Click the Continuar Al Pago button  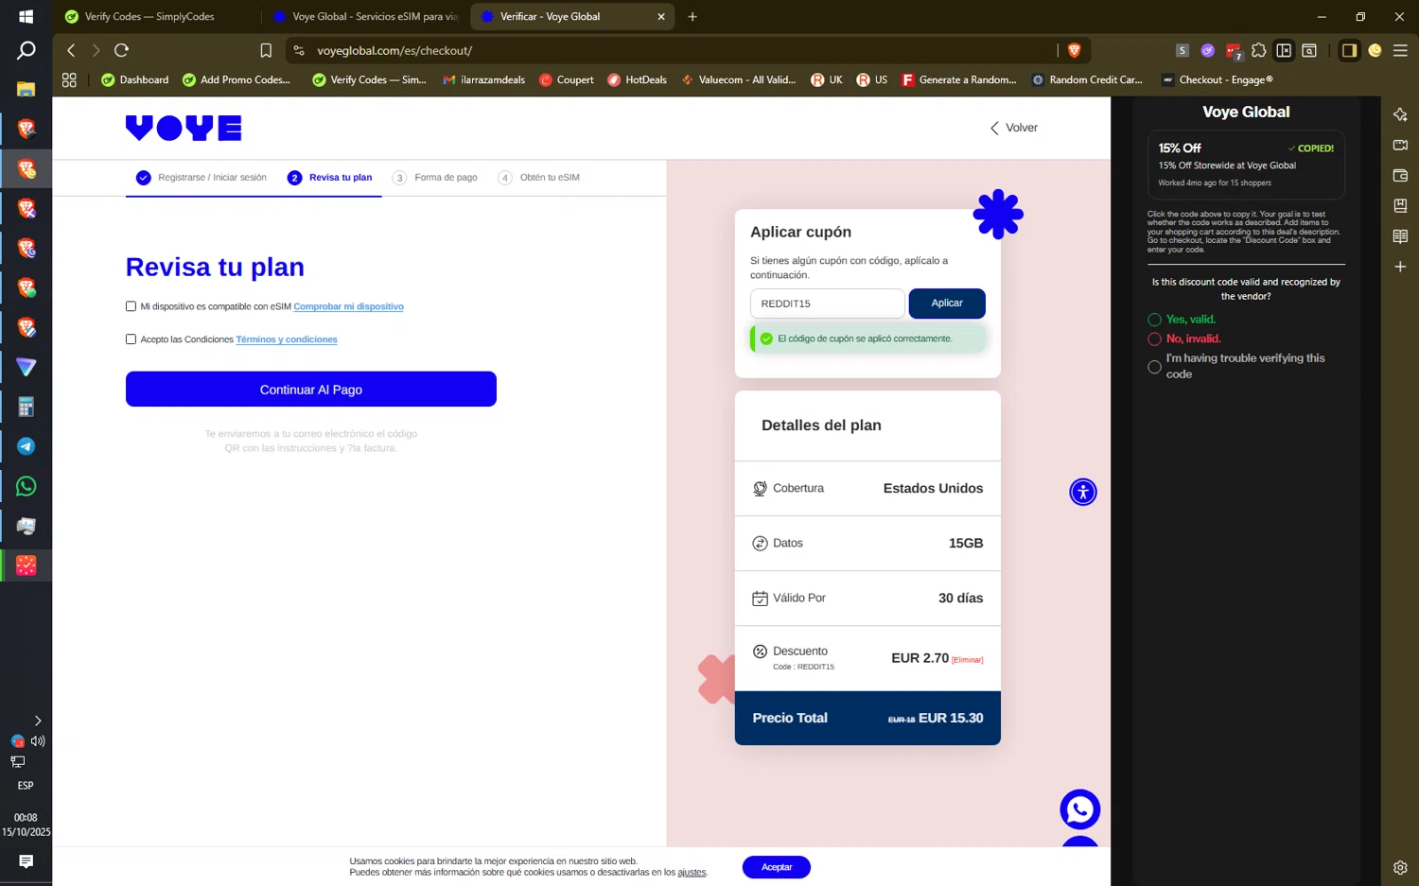pyautogui.click(x=311, y=390)
